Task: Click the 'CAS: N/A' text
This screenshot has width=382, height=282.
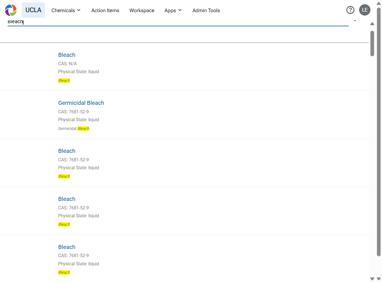Action: 68,64
